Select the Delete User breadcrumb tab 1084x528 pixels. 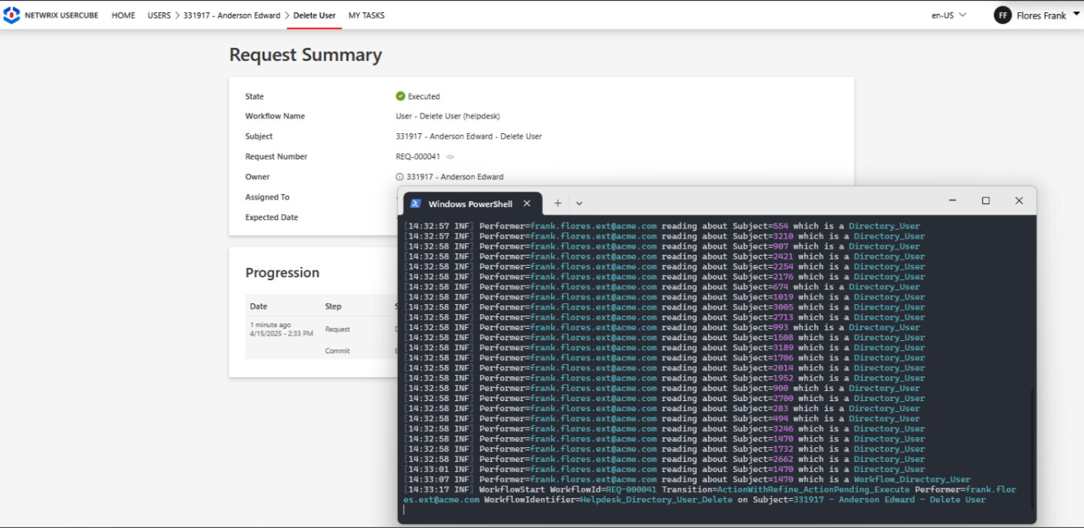314,15
